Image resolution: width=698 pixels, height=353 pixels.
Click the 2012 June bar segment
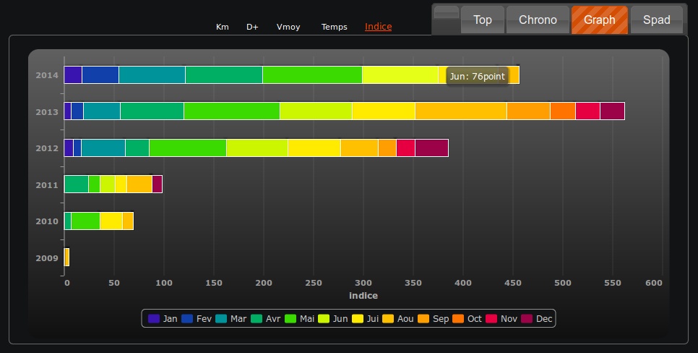tap(257, 148)
